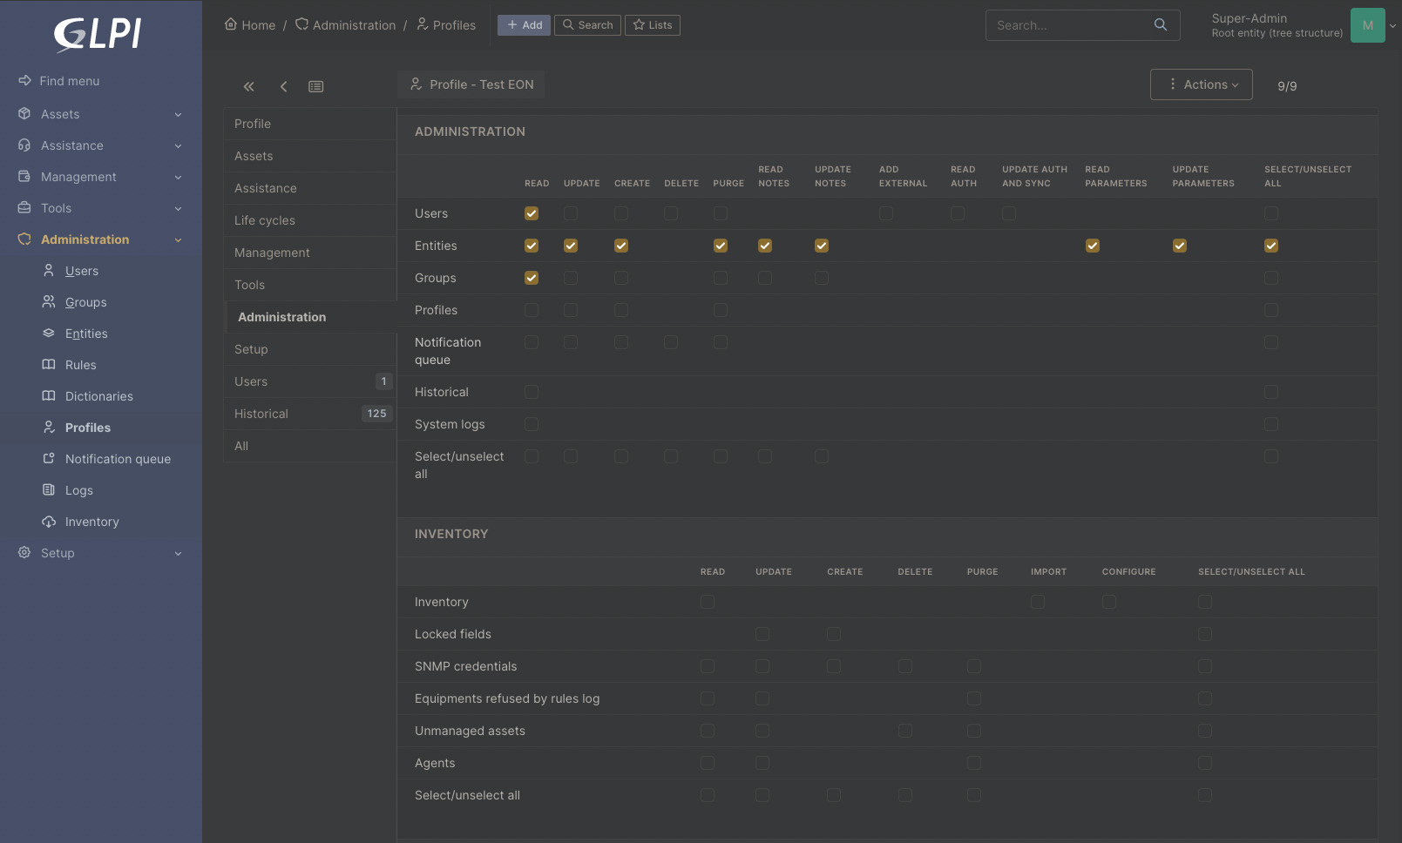
Task: Check the Groups Update checkbox
Action: coord(571,278)
